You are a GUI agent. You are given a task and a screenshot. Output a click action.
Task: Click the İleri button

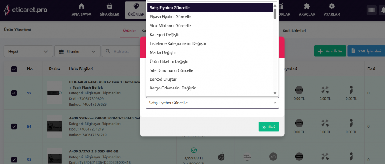click(x=268, y=127)
